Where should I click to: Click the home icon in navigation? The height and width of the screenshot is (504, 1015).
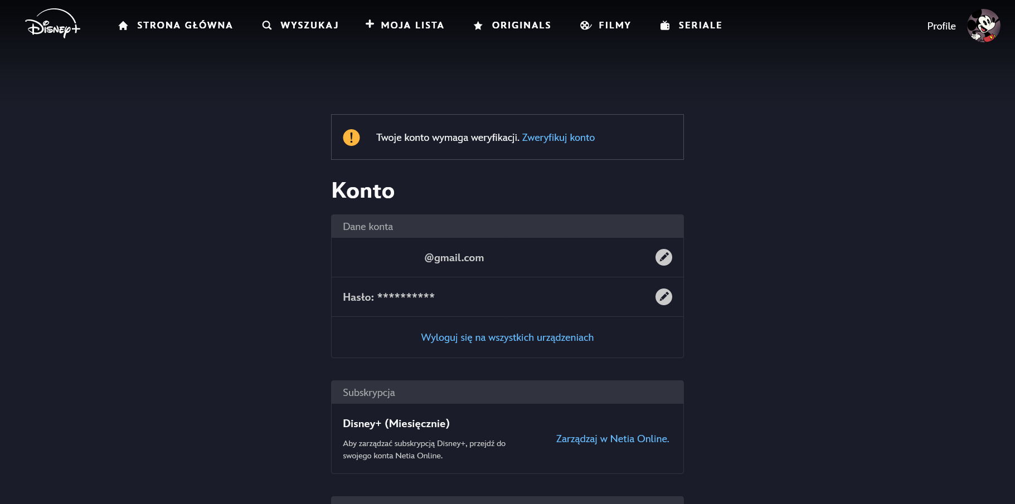pyautogui.click(x=123, y=26)
